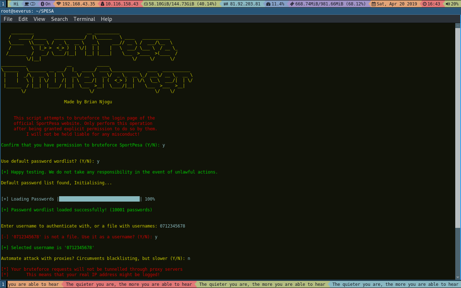Expand the Help dropdown menu

[x=106, y=19]
